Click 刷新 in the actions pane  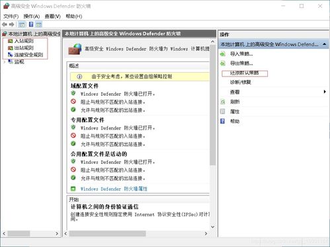[x=235, y=102]
